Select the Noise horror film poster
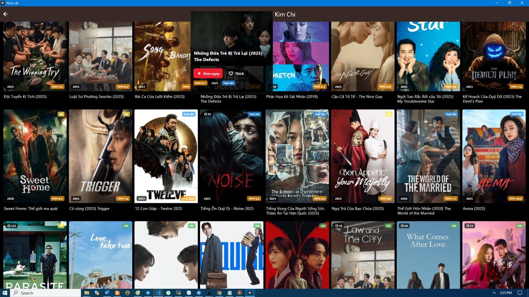529x297 pixels. click(x=231, y=156)
